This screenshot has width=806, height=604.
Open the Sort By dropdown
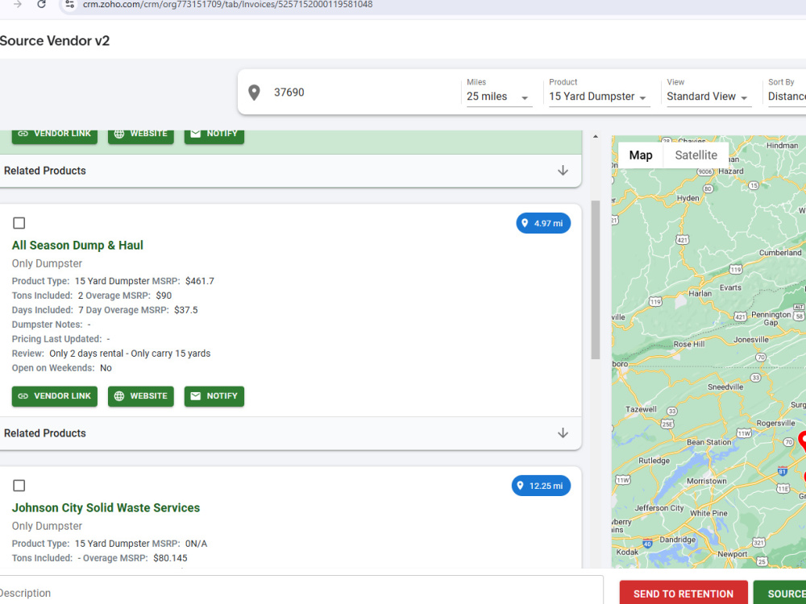[787, 97]
